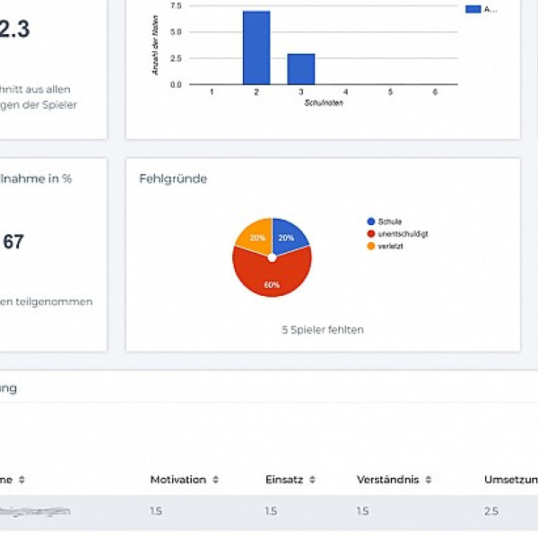Select the blurred player name in first row
The height and width of the screenshot is (538, 538).
36,511
